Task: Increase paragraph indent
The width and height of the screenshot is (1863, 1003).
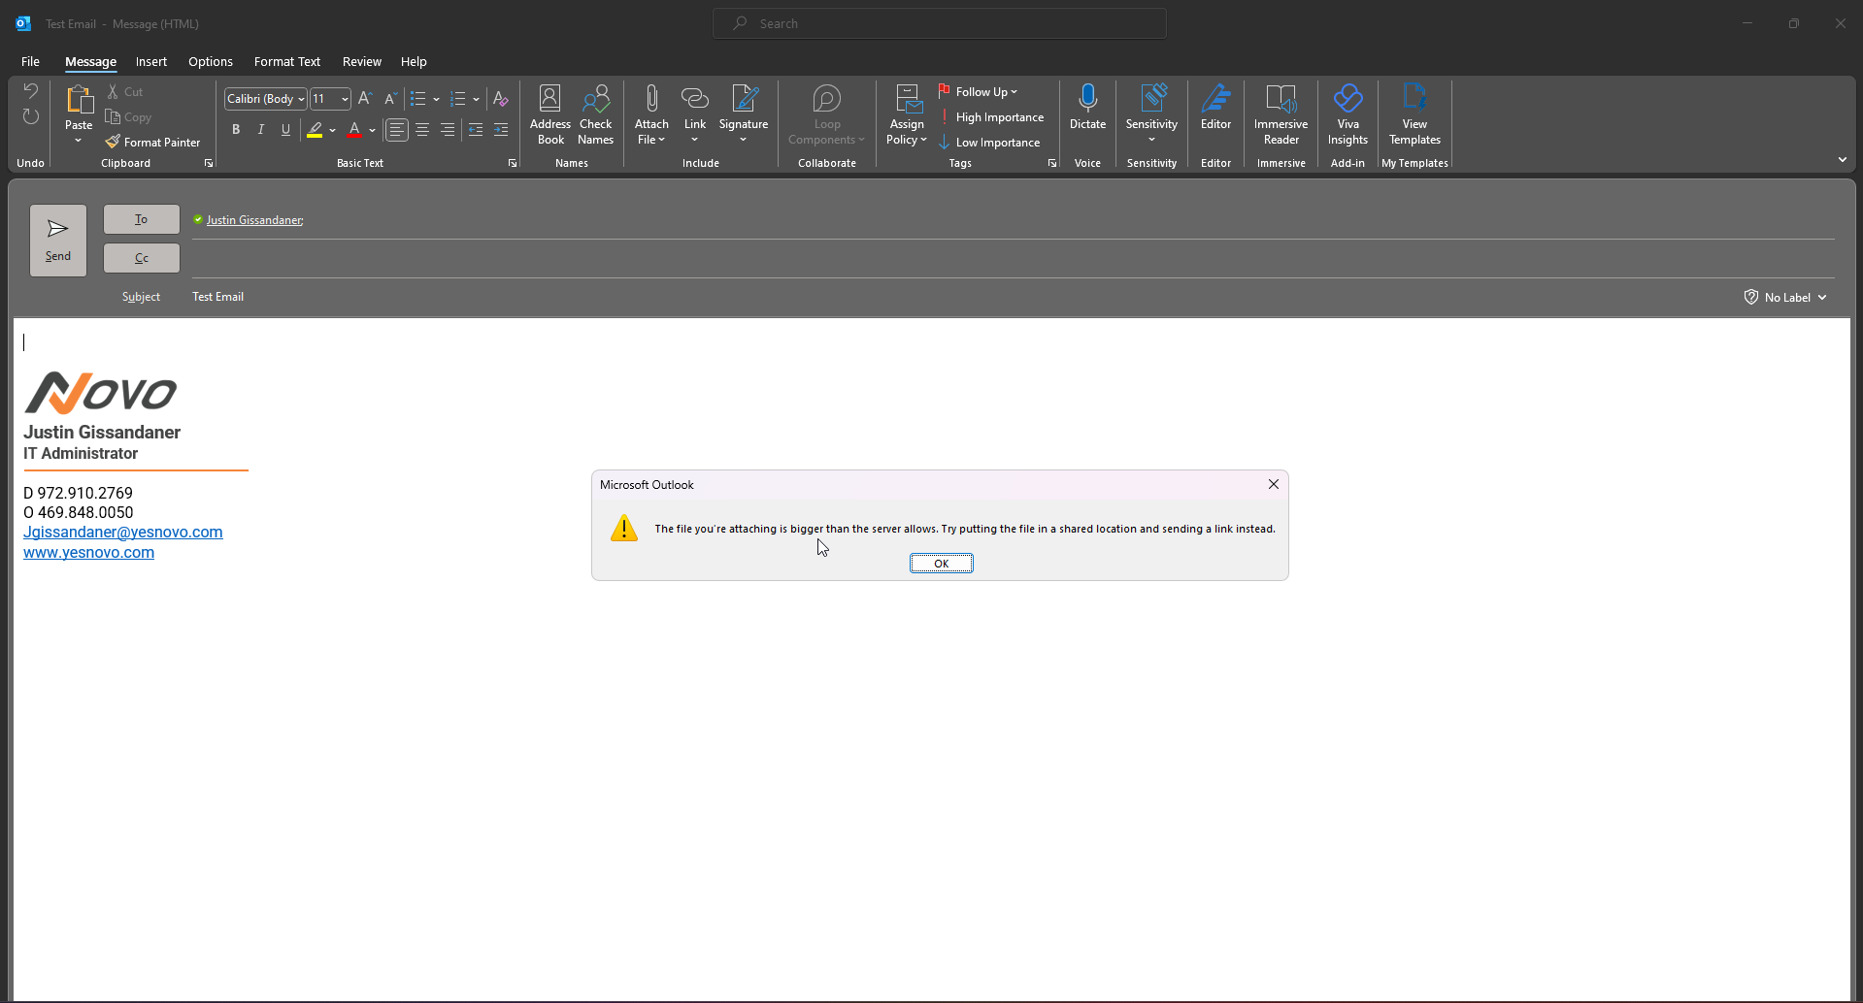Action: click(501, 129)
